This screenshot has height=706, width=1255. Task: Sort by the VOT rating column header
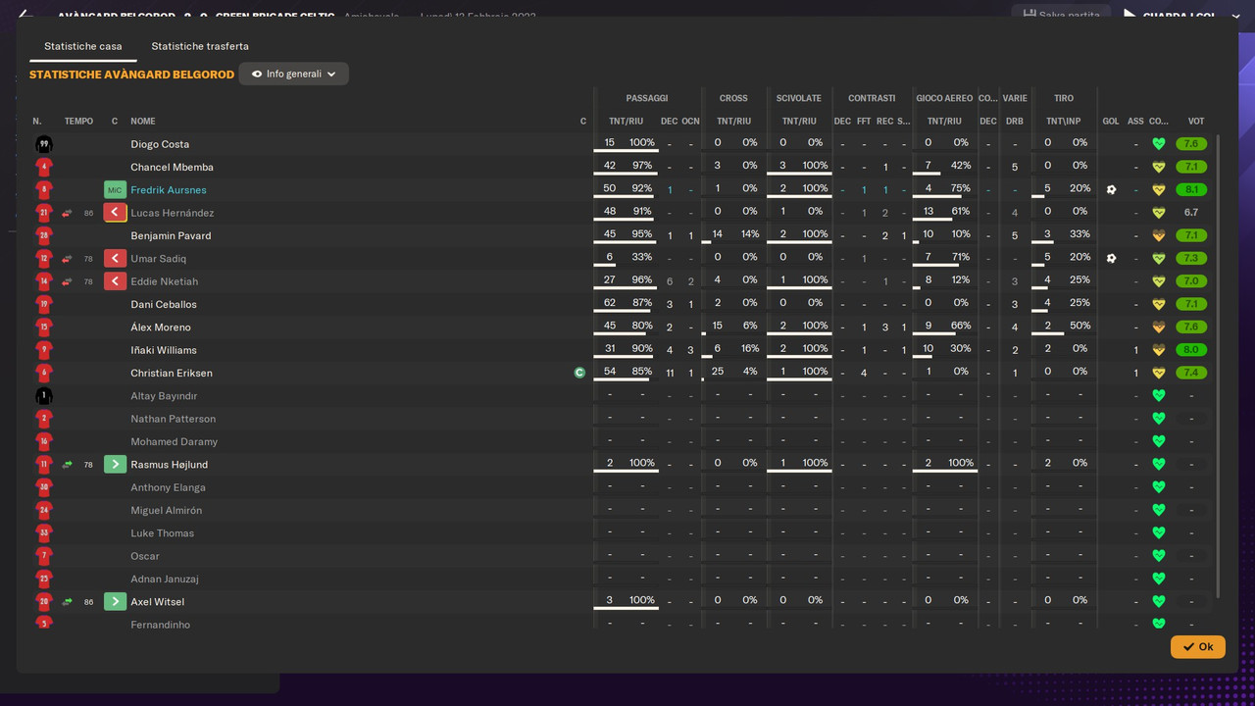click(1196, 122)
